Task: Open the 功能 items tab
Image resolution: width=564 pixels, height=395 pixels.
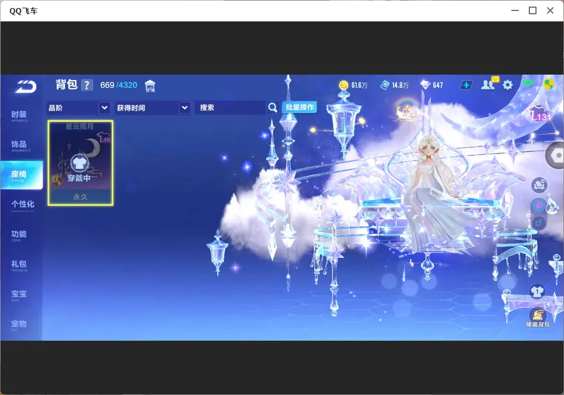Action: (19, 235)
